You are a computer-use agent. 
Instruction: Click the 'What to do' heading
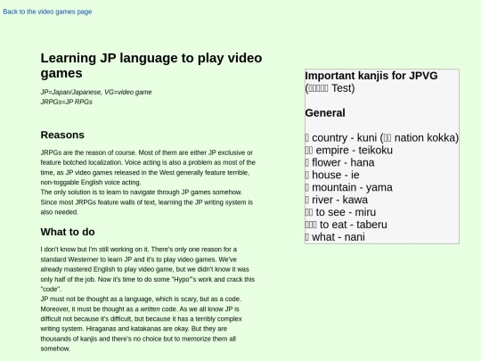click(68, 232)
